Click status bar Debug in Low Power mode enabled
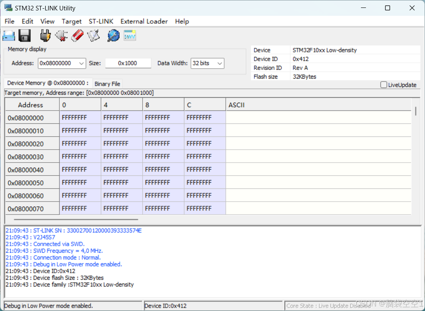Viewport: 425px width, 311px height. (49, 306)
